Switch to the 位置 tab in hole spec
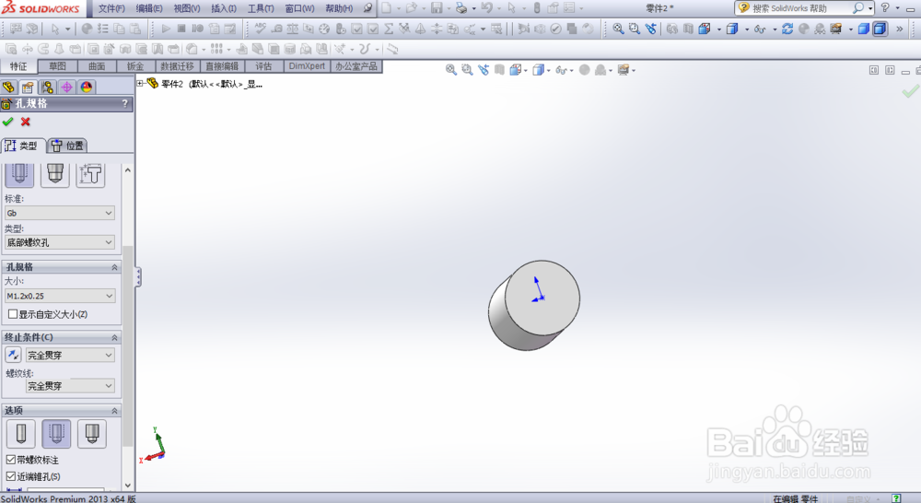Screen dimensions: 921x503 [67, 146]
